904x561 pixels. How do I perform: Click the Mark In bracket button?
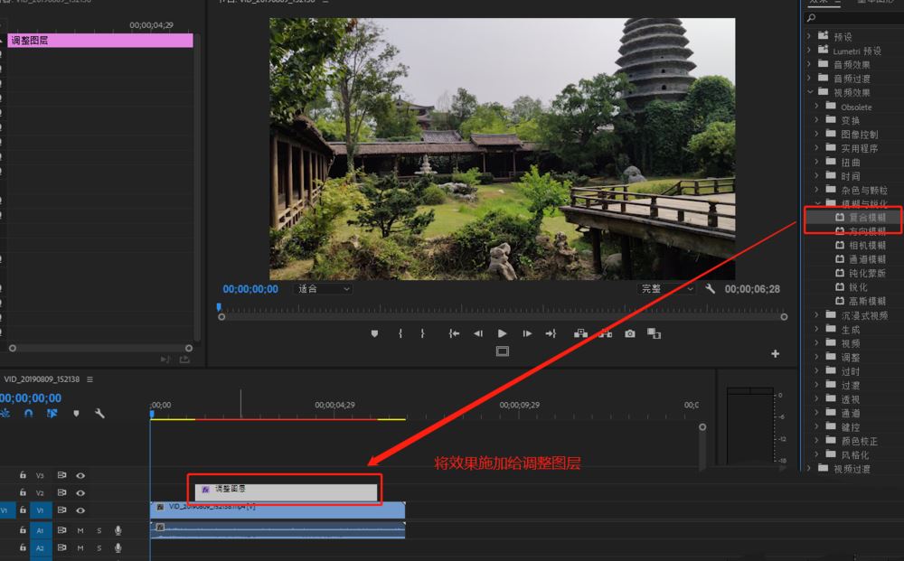(x=400, y=333)
